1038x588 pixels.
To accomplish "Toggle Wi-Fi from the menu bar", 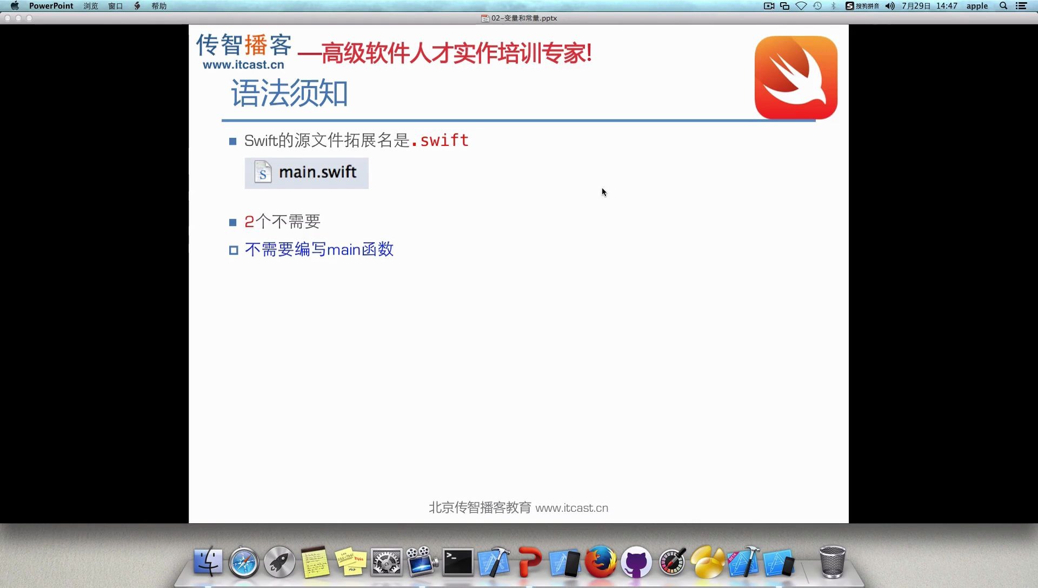I will (801, 6).
